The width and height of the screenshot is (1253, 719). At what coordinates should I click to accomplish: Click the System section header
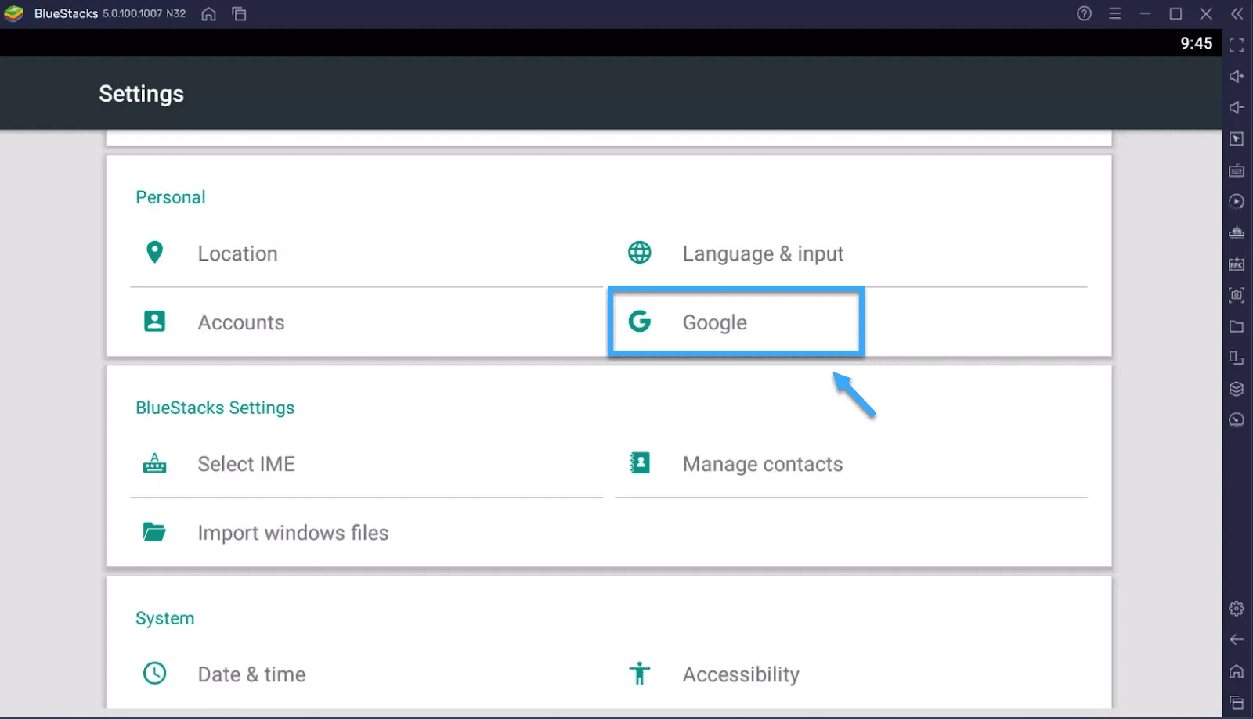click(165, 618)
